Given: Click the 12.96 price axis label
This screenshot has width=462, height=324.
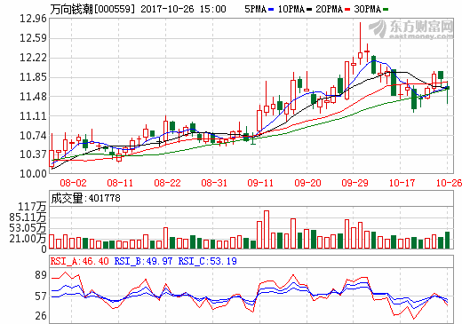Looking at the screenshot, I should (x=33, y=19).
